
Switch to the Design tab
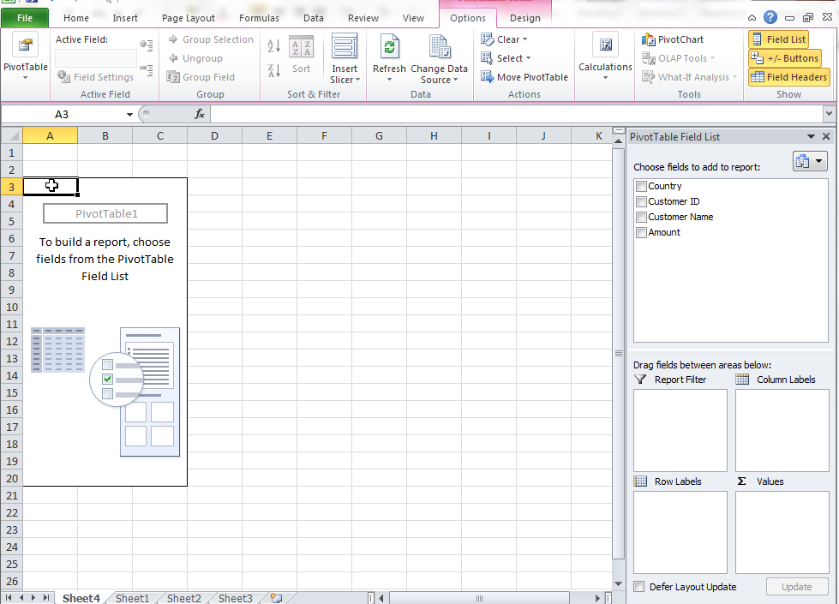tap(524, 18)
